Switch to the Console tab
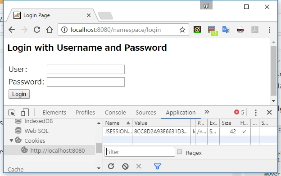Image resolution: width=281 pixels, height=176 pixels. click(x=115, y=112)
